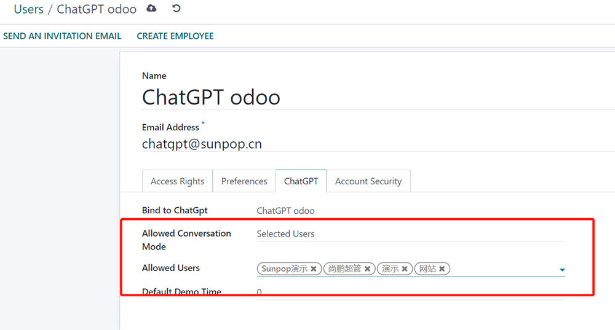The width and height of the screenshot is (615, 330).
Task: Remove the 网站 user tag
Action: tap(442, 269)
